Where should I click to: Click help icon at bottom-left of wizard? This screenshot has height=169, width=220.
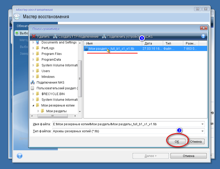tap(20, 156)
